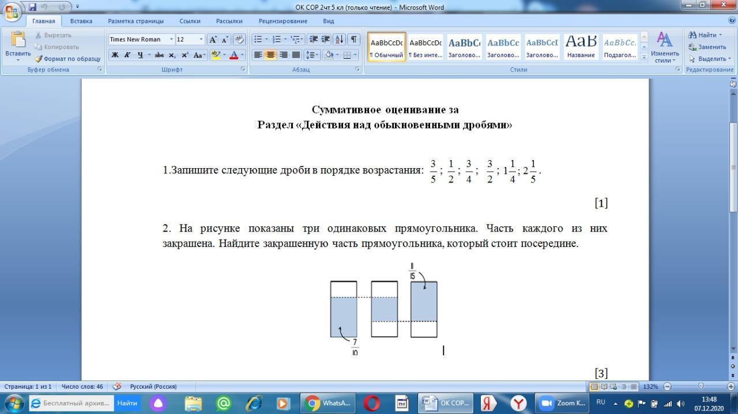Toggle italic (К) formatting
Image resolution: width=738 pixels, height=414 pixels.
(127, 55)
